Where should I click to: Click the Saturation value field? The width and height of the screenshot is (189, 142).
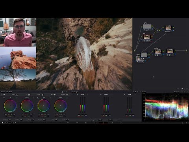[44, 120]
